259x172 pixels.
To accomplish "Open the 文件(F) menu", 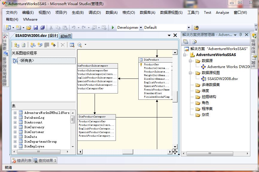I will click(x=12, y=13).
